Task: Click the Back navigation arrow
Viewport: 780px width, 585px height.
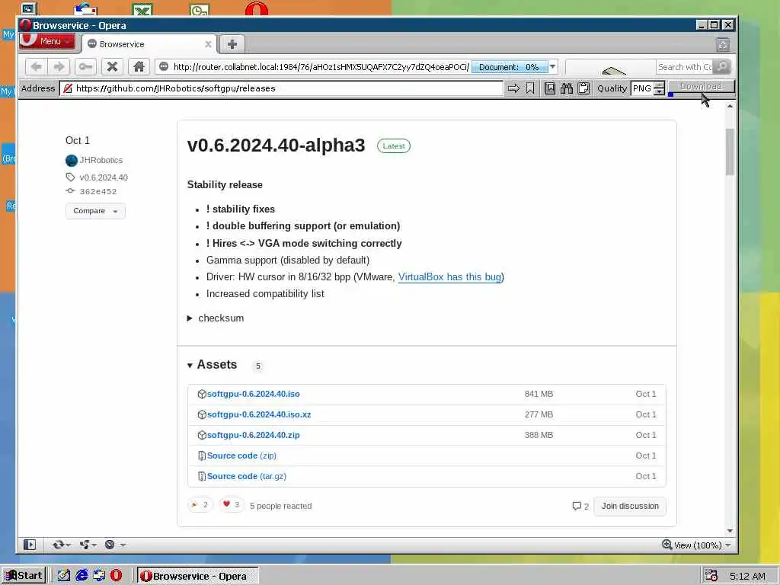Action: [x=37, y=66]
